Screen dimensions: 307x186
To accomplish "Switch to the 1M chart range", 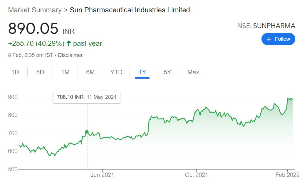I will [x=65, y=72].
